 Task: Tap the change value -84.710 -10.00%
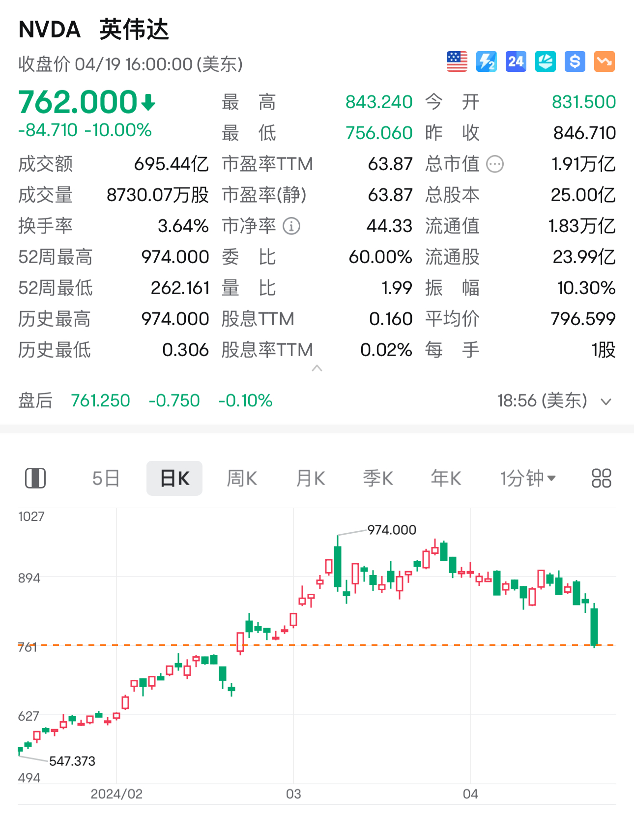(x=85, y=130)
